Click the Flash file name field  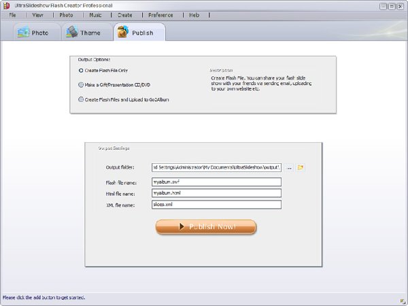tap(216, 182)
